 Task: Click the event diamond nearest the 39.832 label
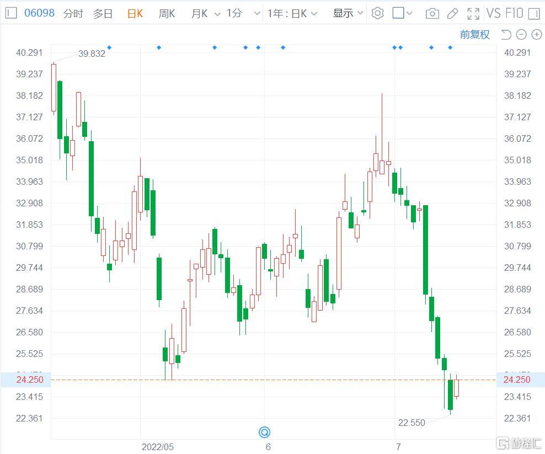click(109, 47)
